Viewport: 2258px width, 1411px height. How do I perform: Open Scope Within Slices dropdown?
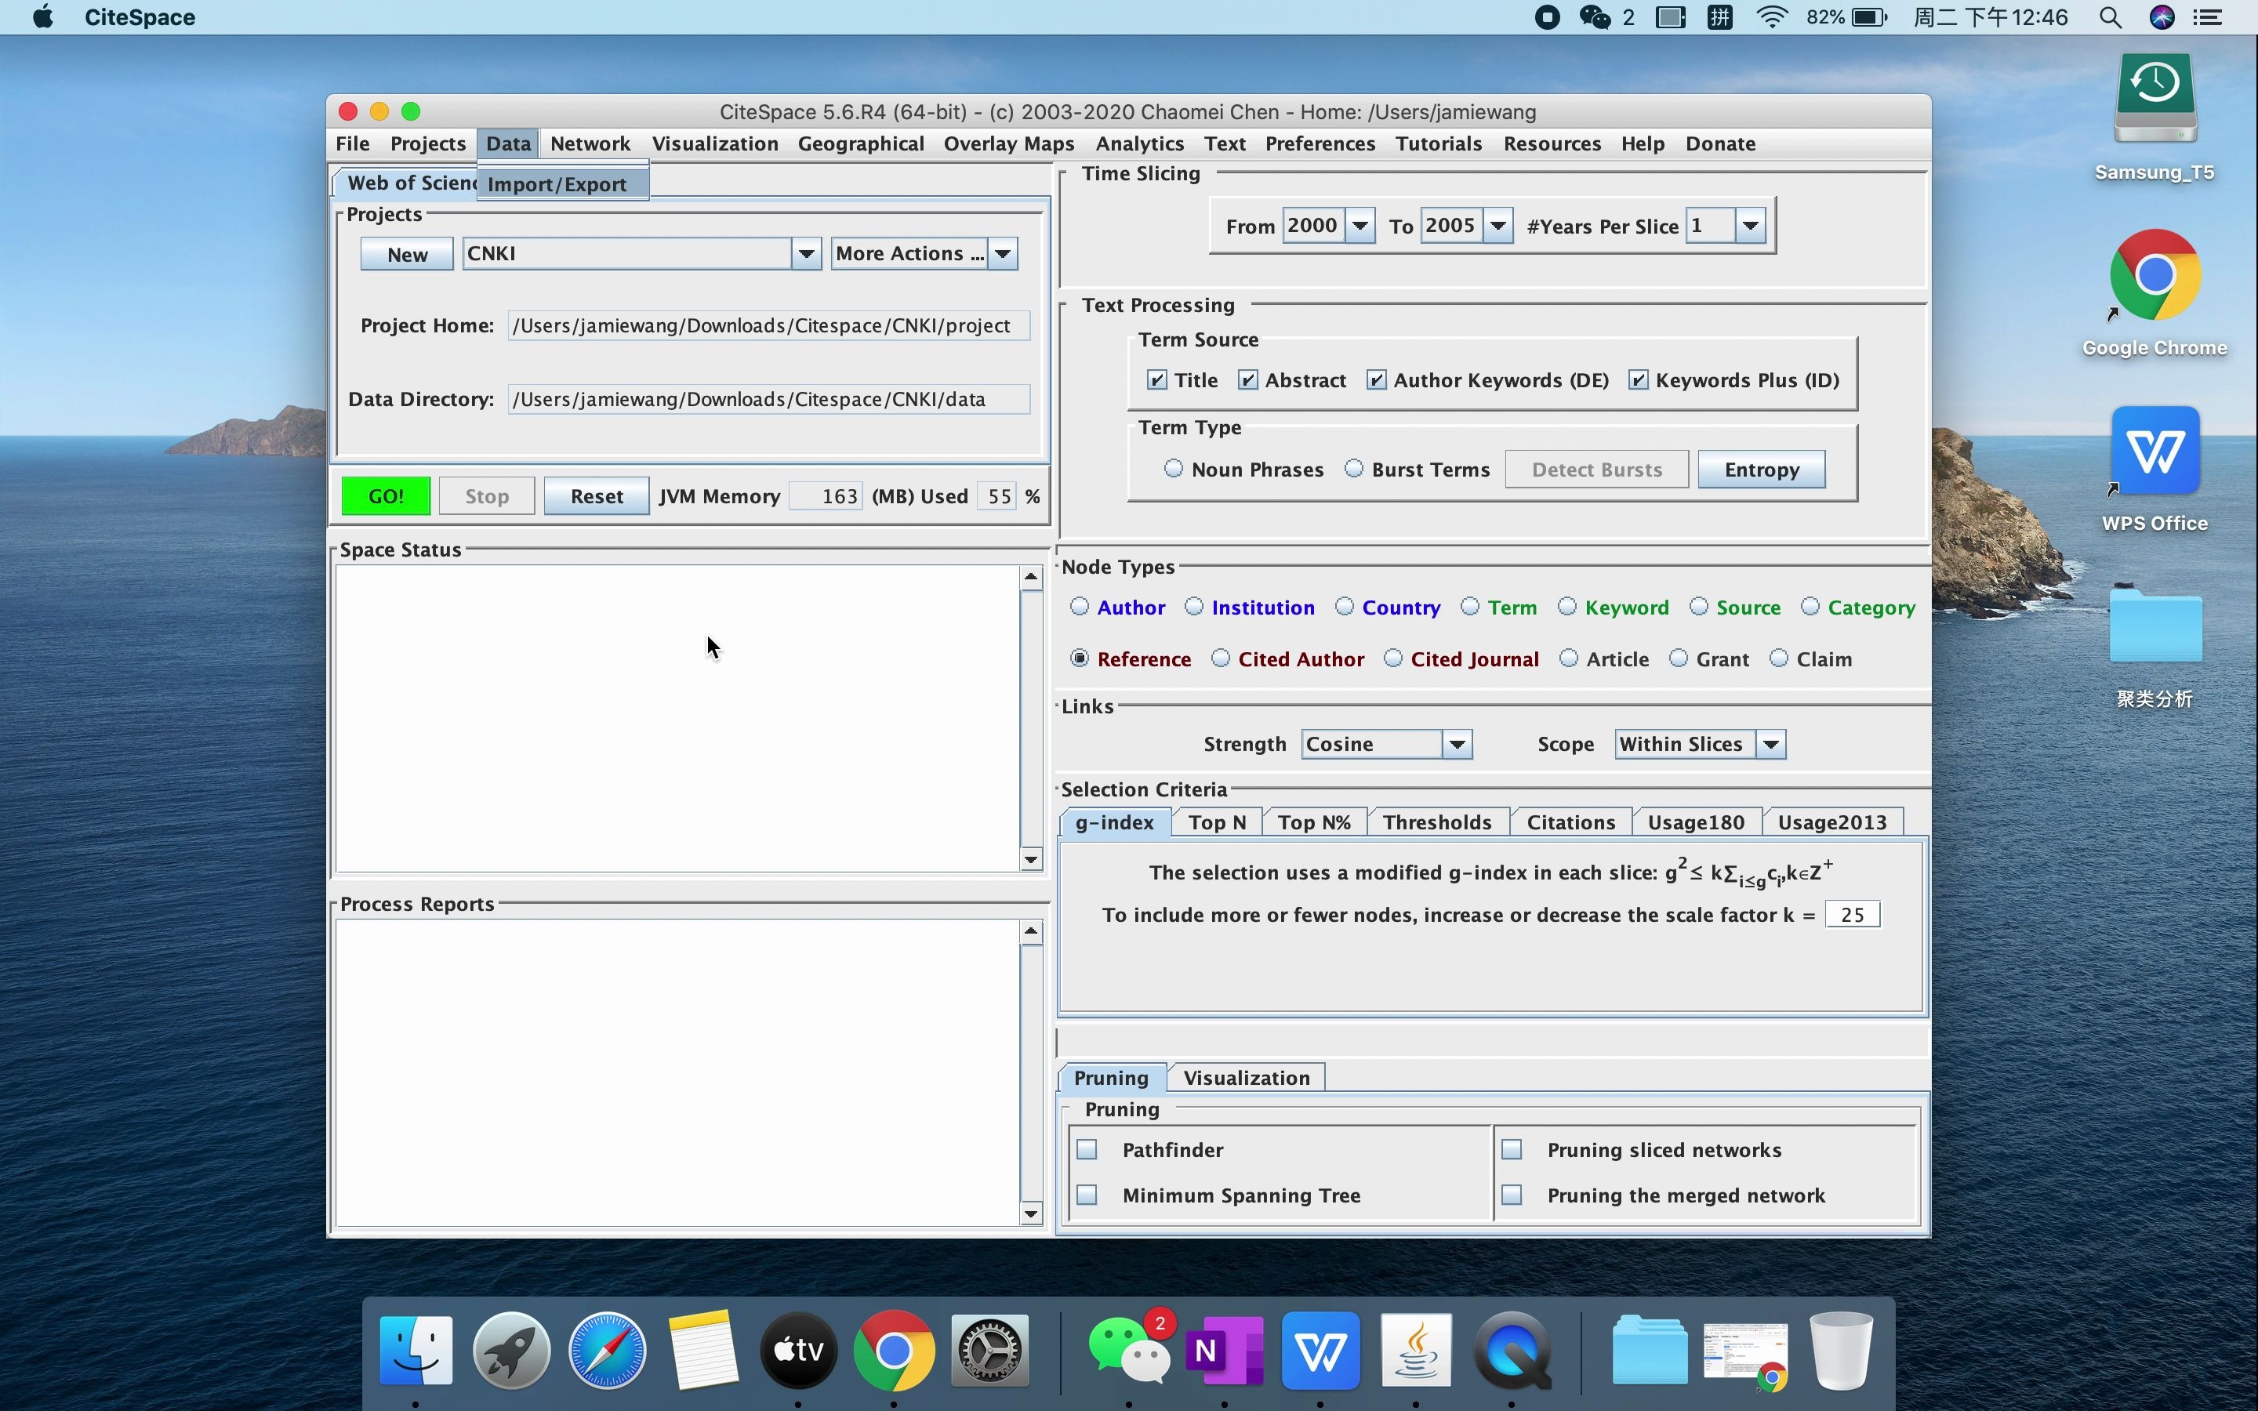[x=1771, y=744]
